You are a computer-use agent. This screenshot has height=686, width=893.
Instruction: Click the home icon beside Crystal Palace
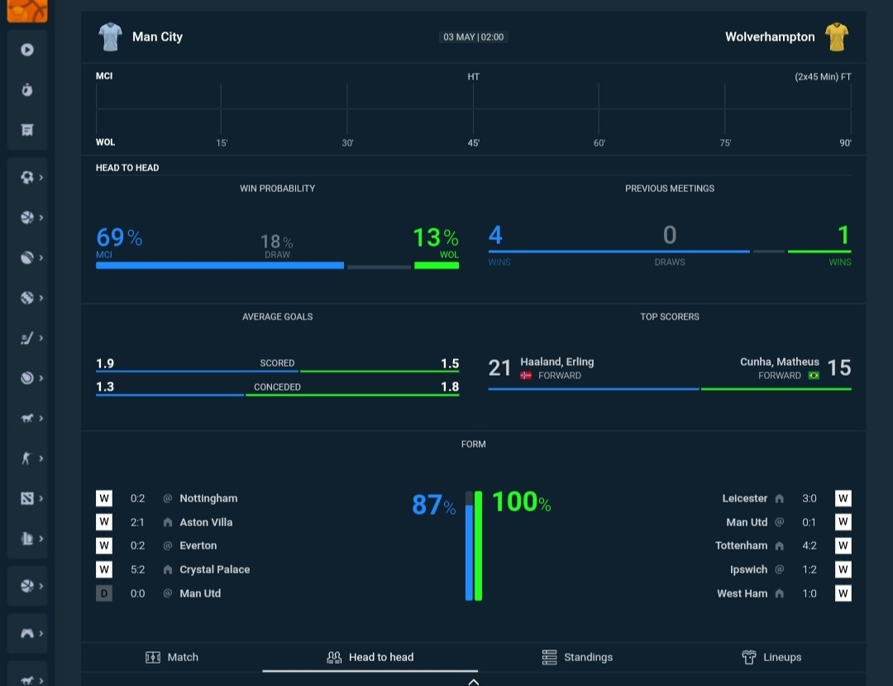167,570
